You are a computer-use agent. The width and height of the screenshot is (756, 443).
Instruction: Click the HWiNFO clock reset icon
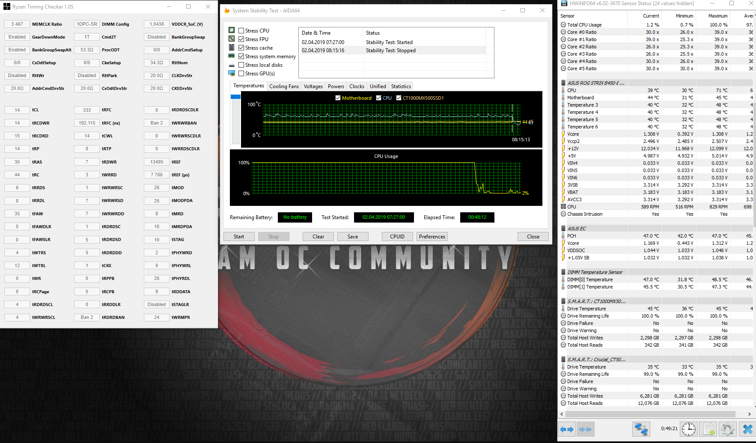click(x=689, y=429)
